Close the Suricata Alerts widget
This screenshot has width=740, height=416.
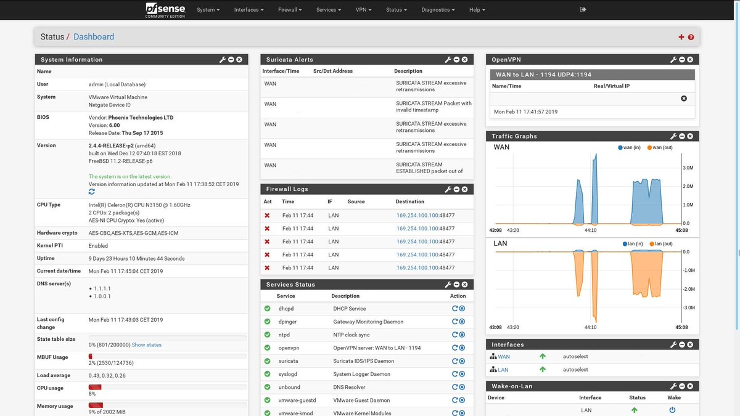click(464, 60)
